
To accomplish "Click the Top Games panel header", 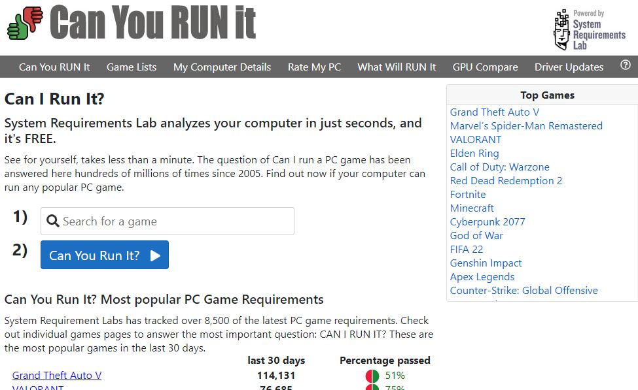I will tap(547, 95).
